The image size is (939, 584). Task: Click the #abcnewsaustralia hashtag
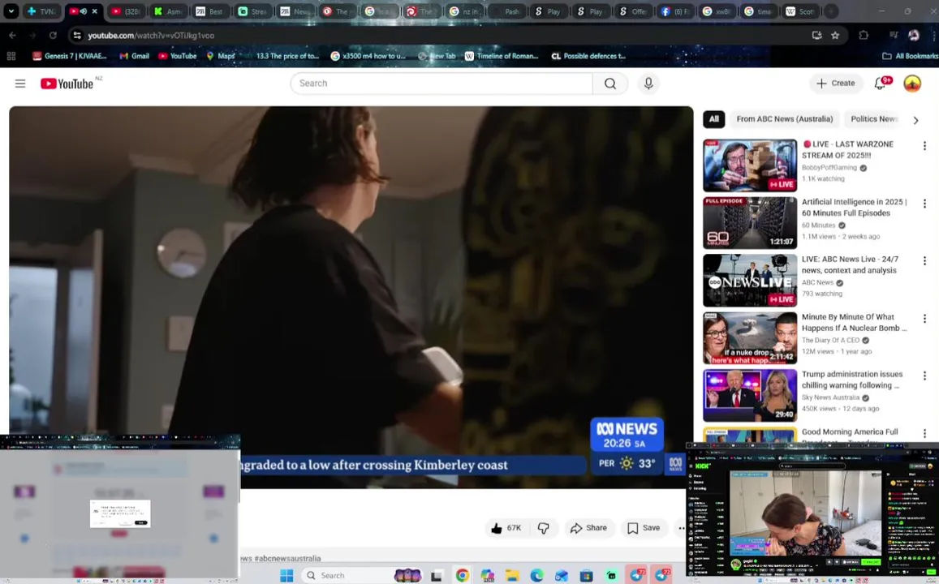tap(287, 558)
